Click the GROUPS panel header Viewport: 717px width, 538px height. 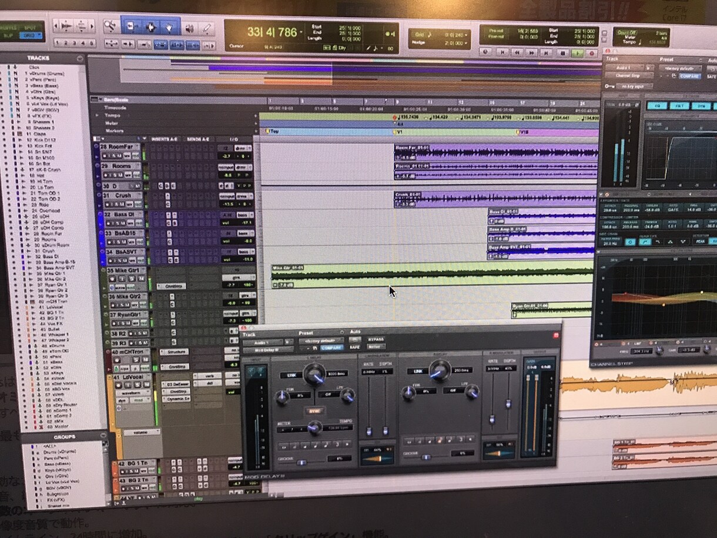65,437
